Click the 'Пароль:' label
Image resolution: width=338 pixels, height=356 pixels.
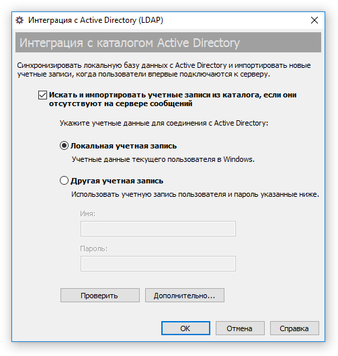coord(93,249)
